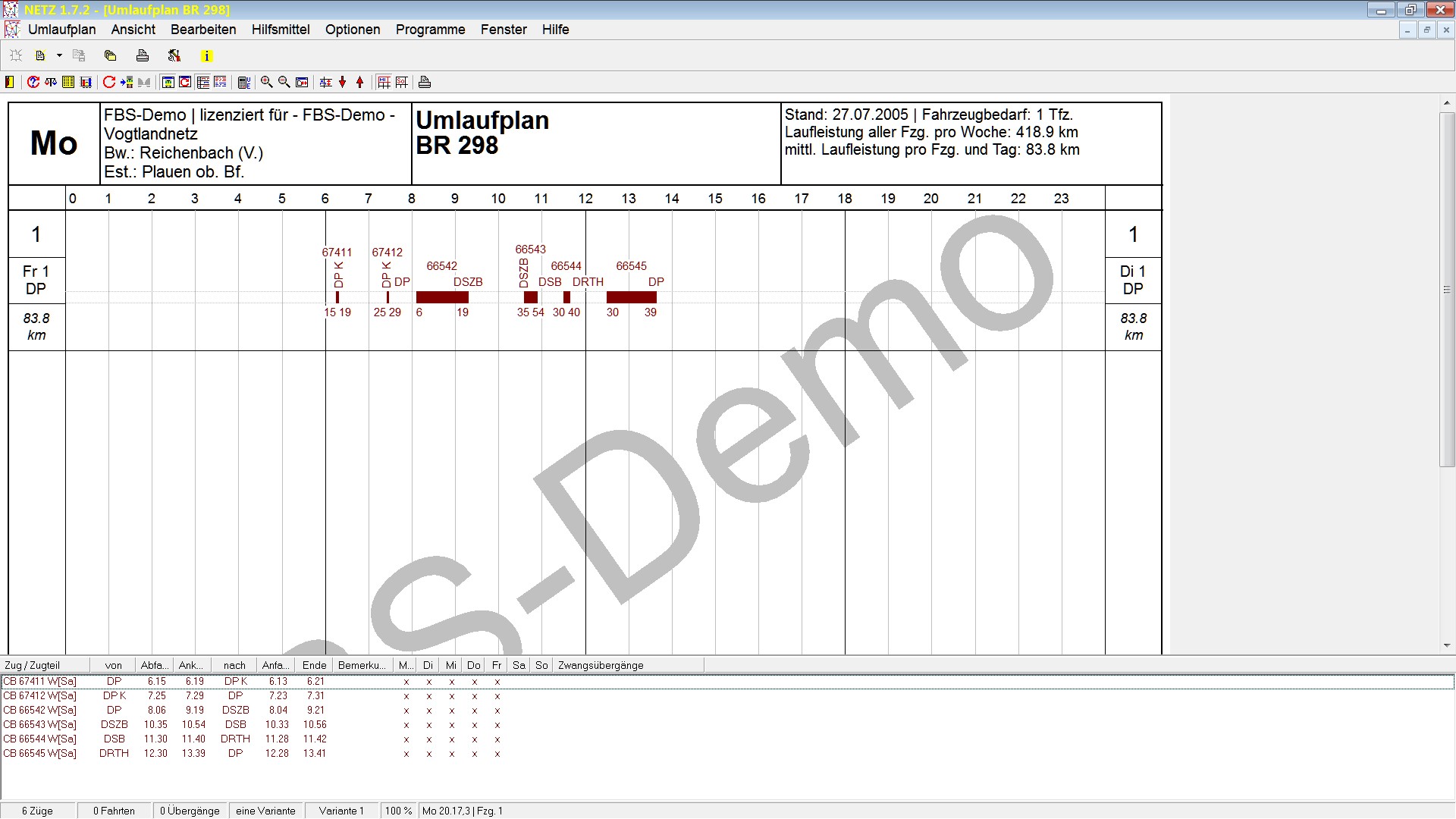Click the balance scales icon
The image size is (1456, 819).
point(51,82)
